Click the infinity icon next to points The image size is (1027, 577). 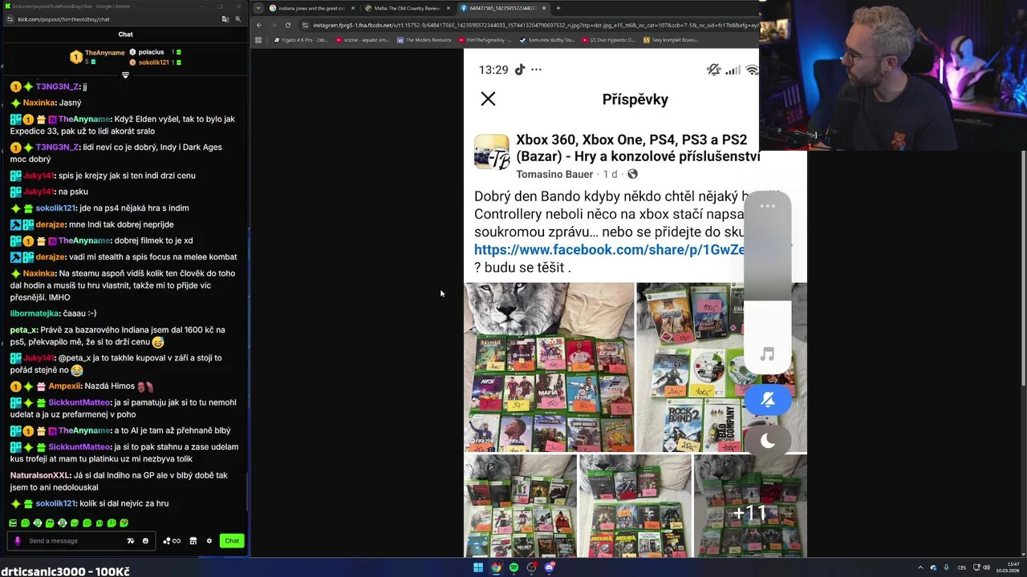point(177,541)
